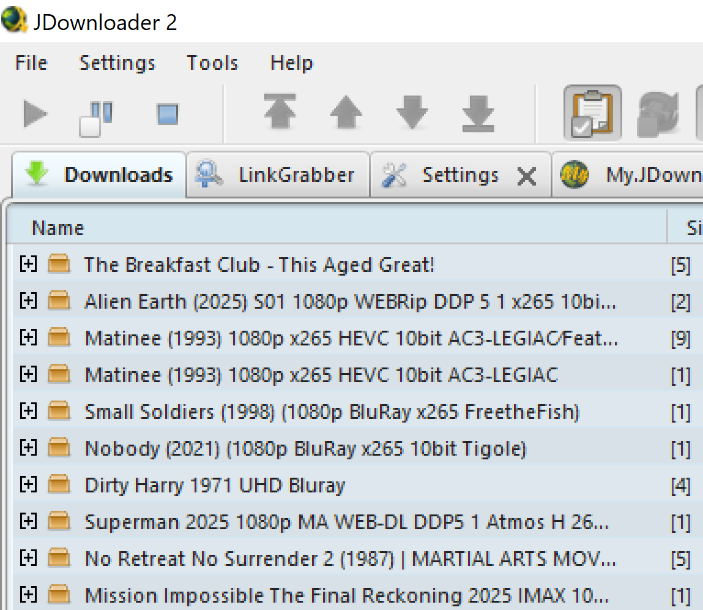Select No Retreat No Surrender 2 row name
703x610 pixels.
[x=351, y=559]
